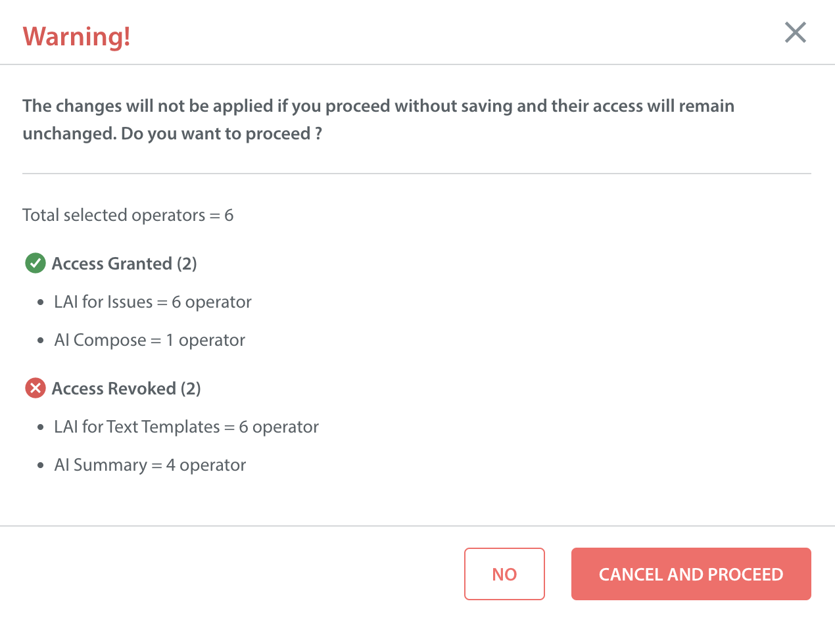The image size is (835, 618).
Task: Click the "Do you want to proceed ?" question
Action: [x=224, y=133]
